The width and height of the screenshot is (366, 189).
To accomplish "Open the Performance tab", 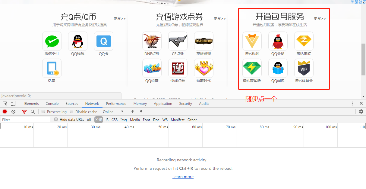I will click(116, 103).
